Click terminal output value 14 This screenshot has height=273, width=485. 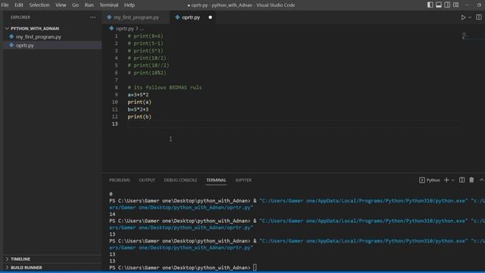pyautogui.click(x=112, y=214)
